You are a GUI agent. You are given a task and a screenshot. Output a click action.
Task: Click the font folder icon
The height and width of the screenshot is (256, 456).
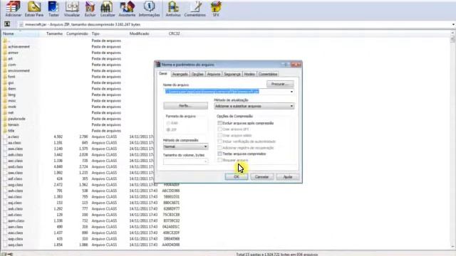click(5, 77)
